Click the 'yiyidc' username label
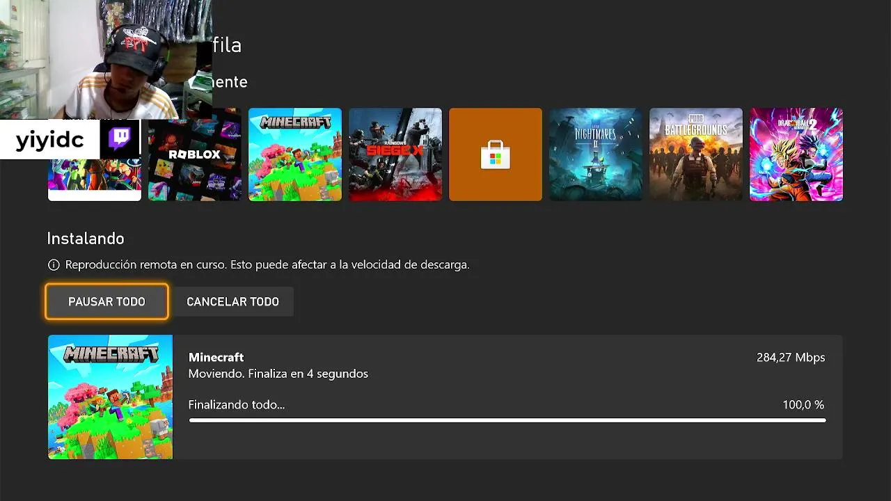891x501 pixels. coord(49,140)
